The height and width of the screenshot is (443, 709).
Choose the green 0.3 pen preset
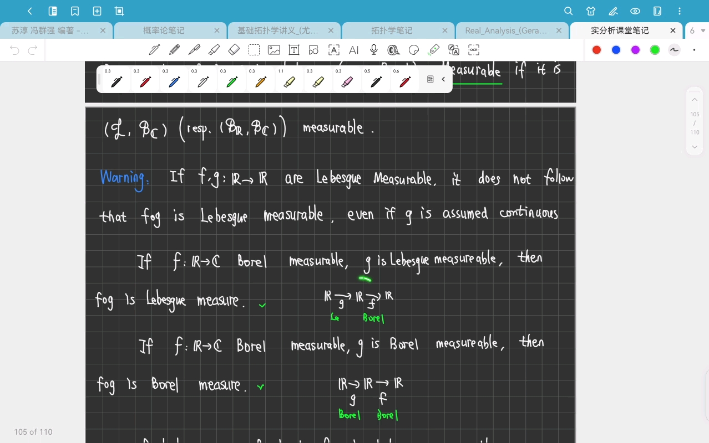232,79
